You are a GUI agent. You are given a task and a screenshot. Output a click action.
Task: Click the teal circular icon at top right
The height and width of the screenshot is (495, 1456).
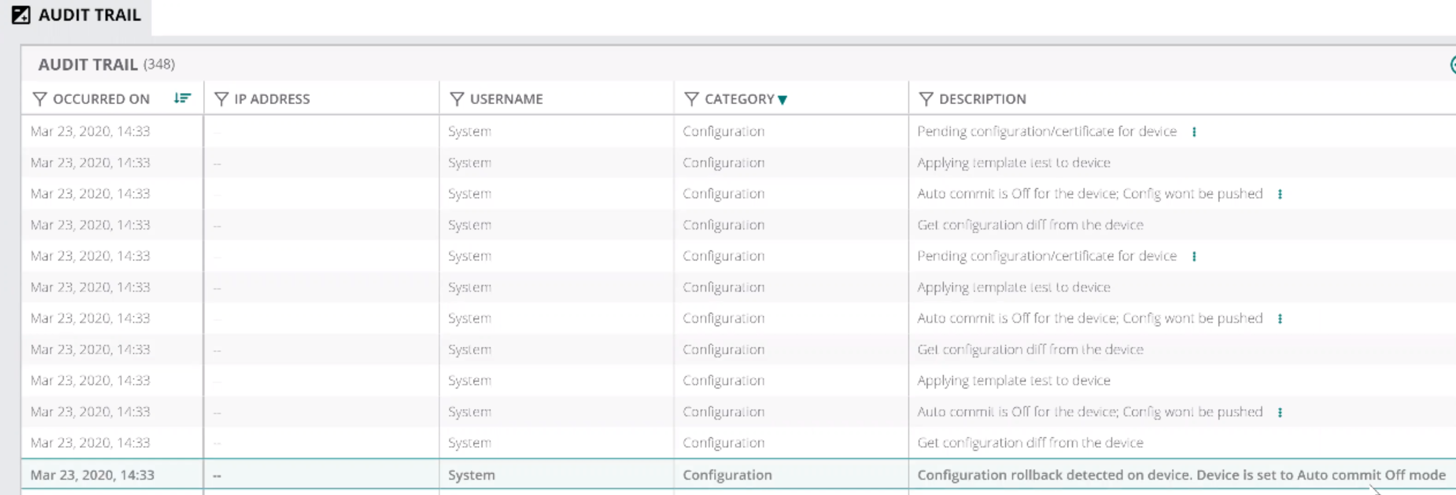(x=1453, y=66)
